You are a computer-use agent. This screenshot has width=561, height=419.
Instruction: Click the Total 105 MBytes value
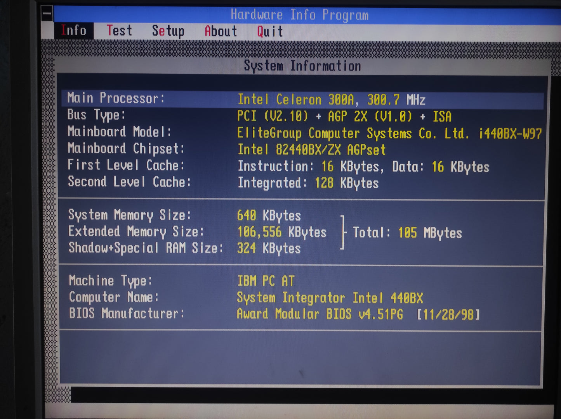point(407,233)
